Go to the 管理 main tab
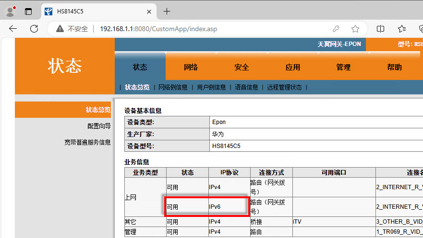 [344, 67]
